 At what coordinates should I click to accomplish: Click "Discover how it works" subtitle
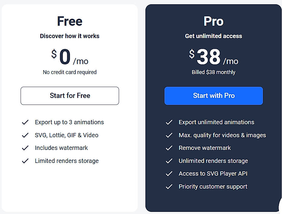[x=70, y=36]
